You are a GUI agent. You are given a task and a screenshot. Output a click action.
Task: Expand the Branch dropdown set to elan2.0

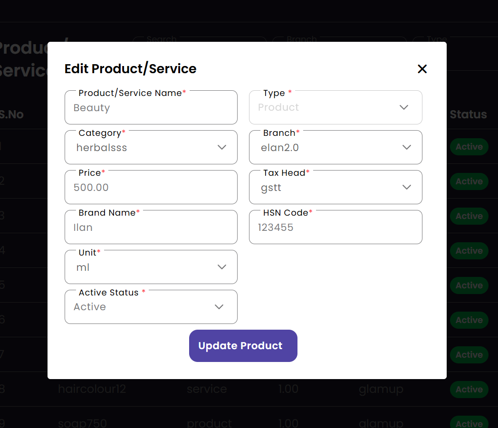pos(335,148)
